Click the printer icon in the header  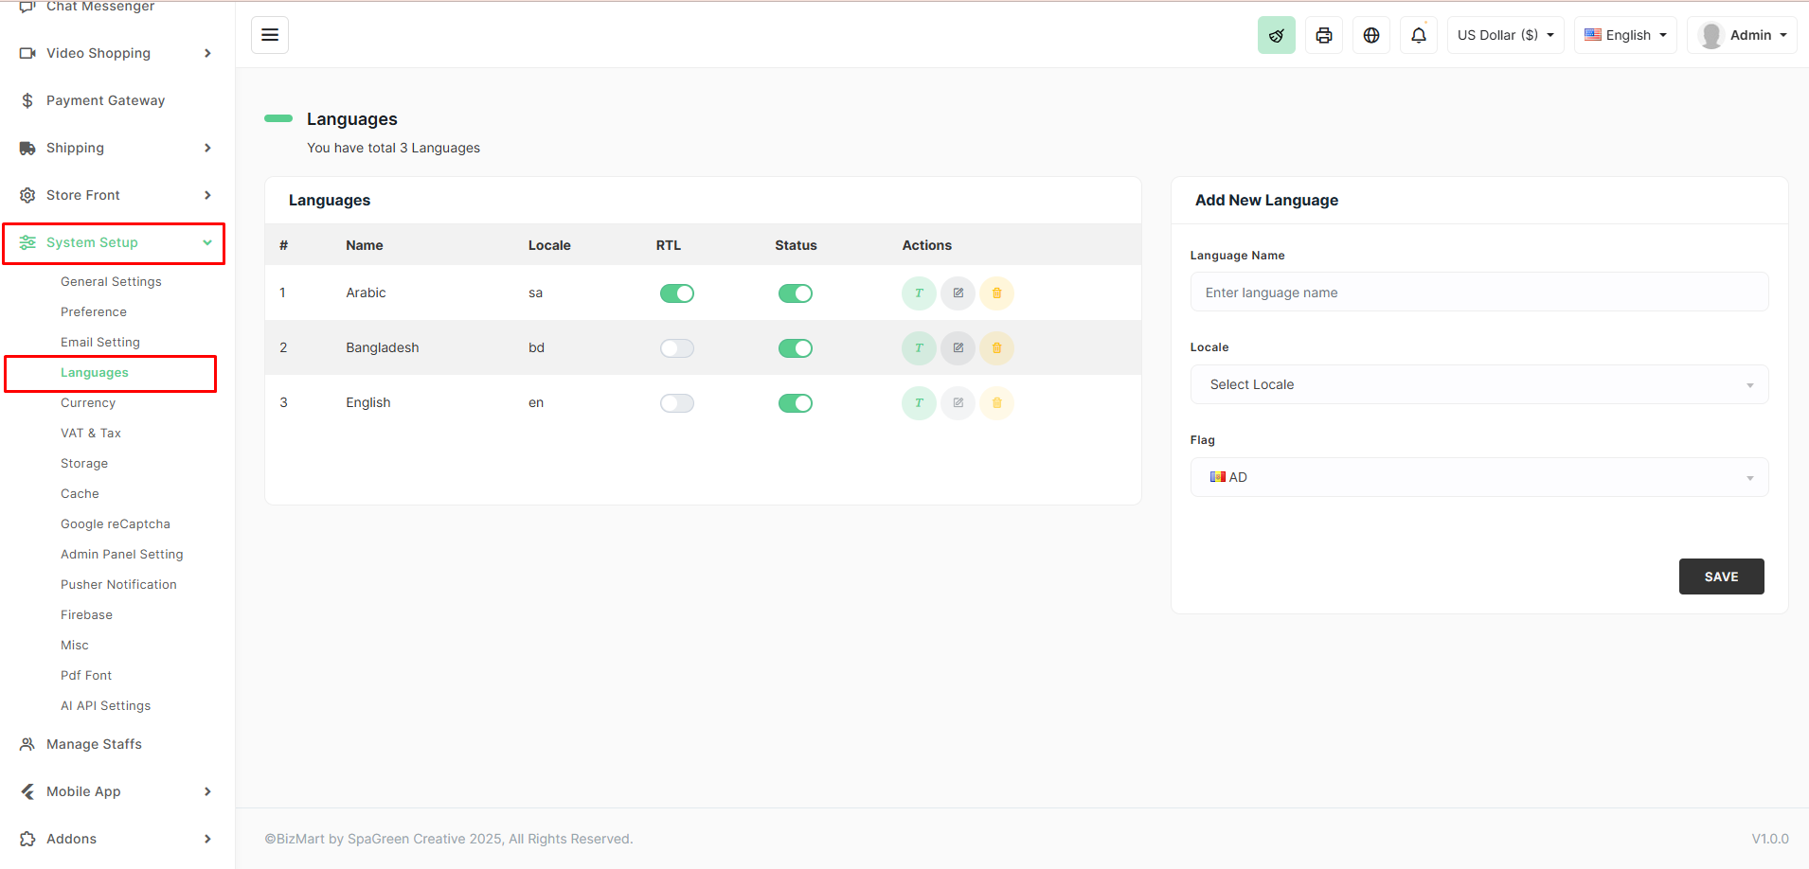[1323, 35]
